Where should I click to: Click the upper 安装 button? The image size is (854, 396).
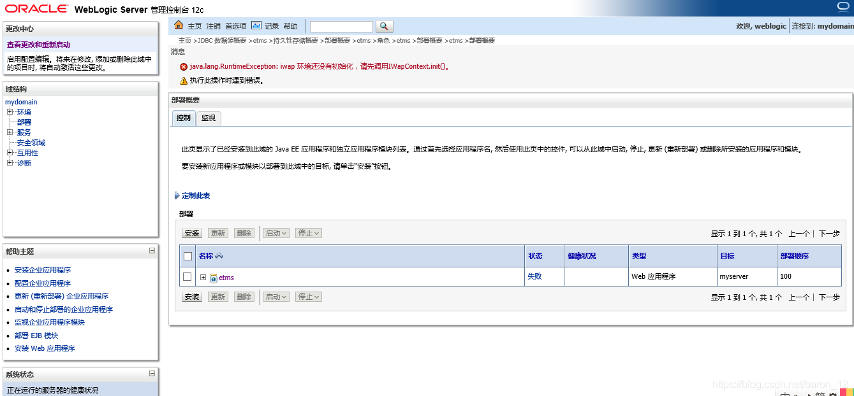coord(192,233)
